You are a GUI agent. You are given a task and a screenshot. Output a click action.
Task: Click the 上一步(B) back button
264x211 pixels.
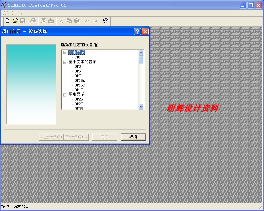[51, 137]
